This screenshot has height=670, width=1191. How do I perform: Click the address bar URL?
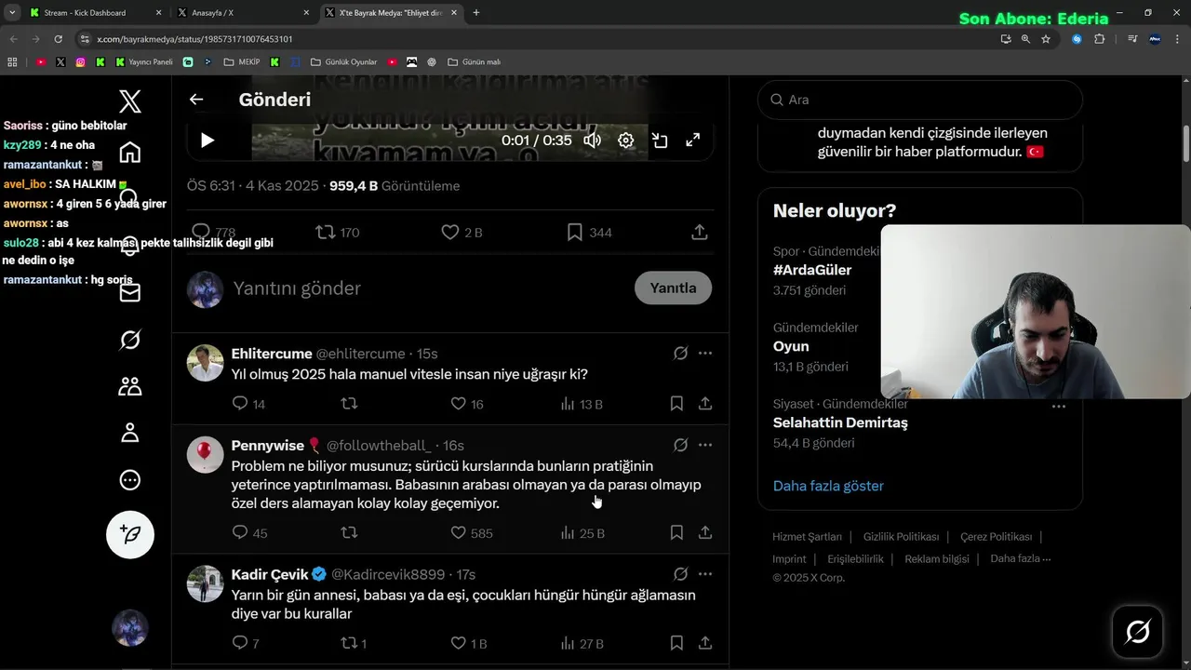195,39
